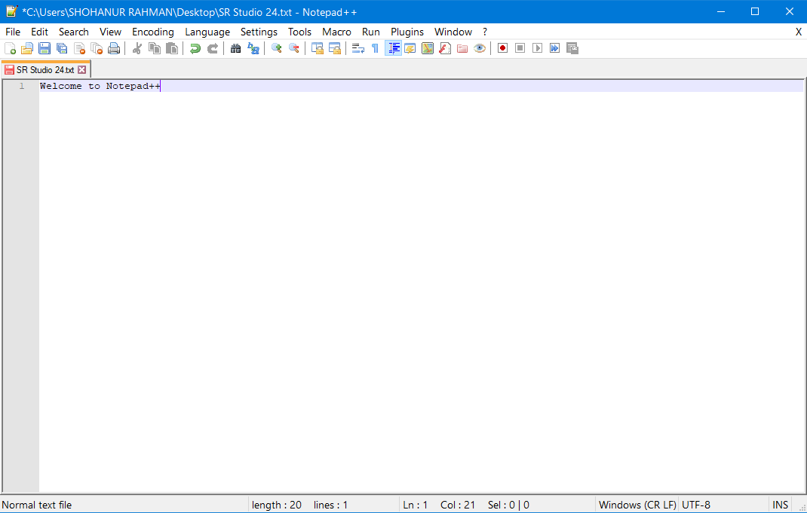Open the View menu
The height and width of the screenshot is (513, 807).
(110, 32)
